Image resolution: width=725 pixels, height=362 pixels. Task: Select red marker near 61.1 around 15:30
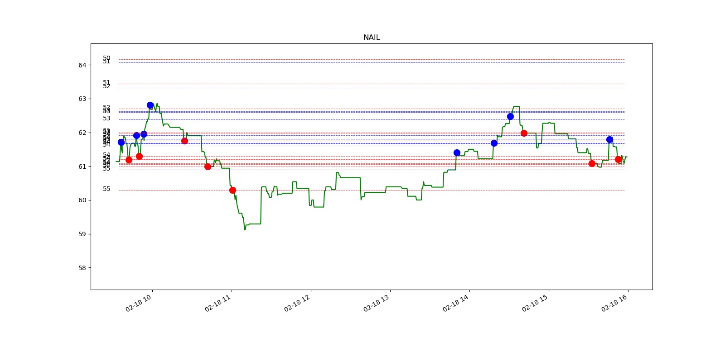(x=592, y=163)
